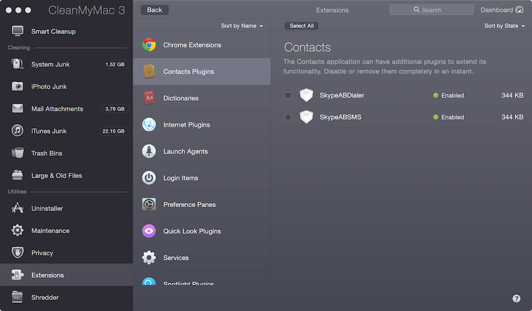The image size is (532, 311).
Task: Check the SkypeABDialer checkbox
Action: (288, 96)
